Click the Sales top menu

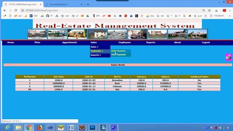94,43
